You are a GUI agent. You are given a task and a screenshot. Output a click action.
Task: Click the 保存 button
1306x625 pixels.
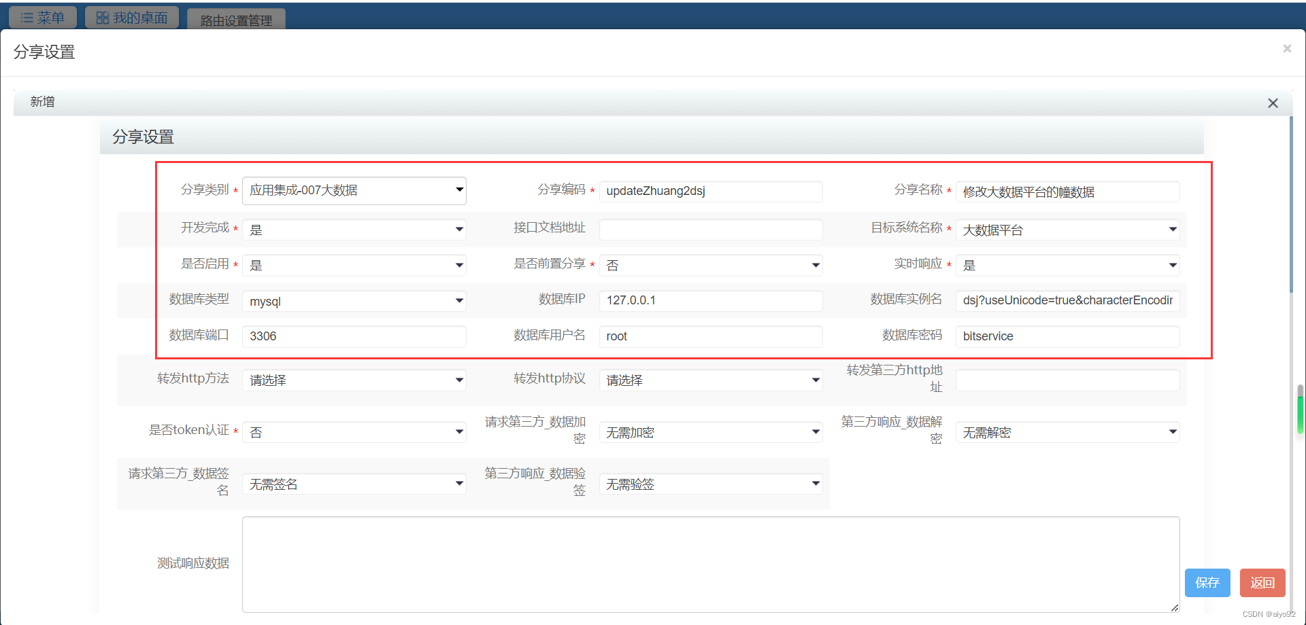(1207, 583)
